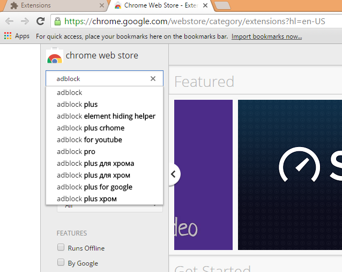Reload the page with the refresh icon
This screenshot has height=272, width=342.
click(41, 21)
